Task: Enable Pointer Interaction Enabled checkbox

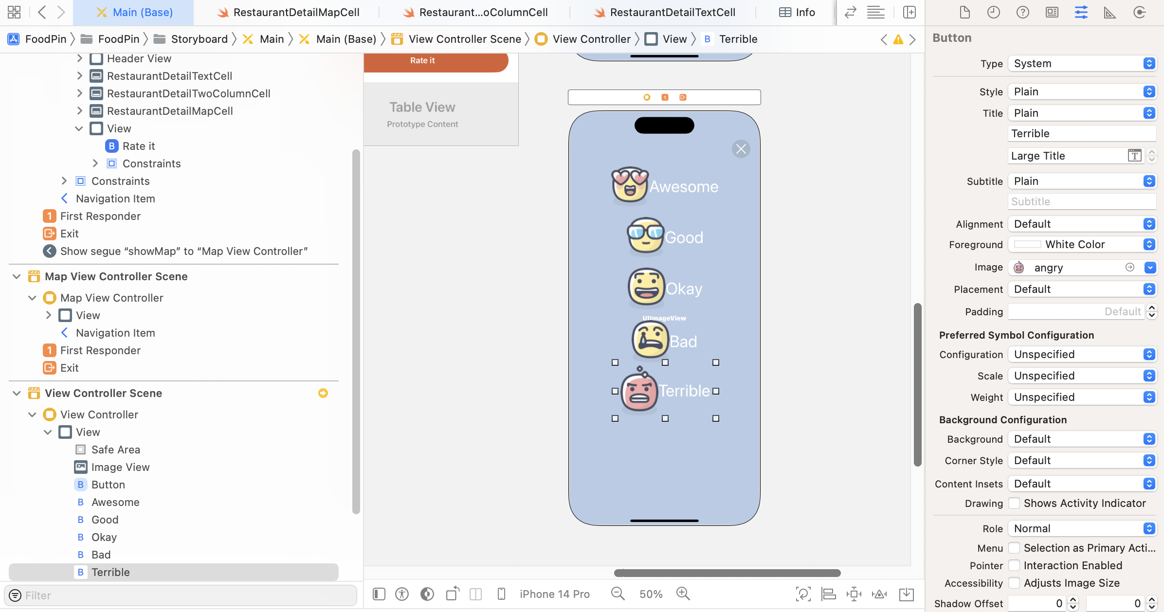Action: (x=1014, y=565)
